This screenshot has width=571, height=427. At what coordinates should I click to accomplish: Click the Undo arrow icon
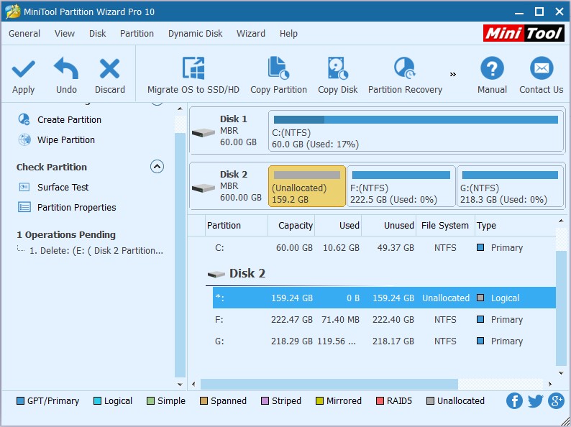pyautogui.click(x=66, y=68)
